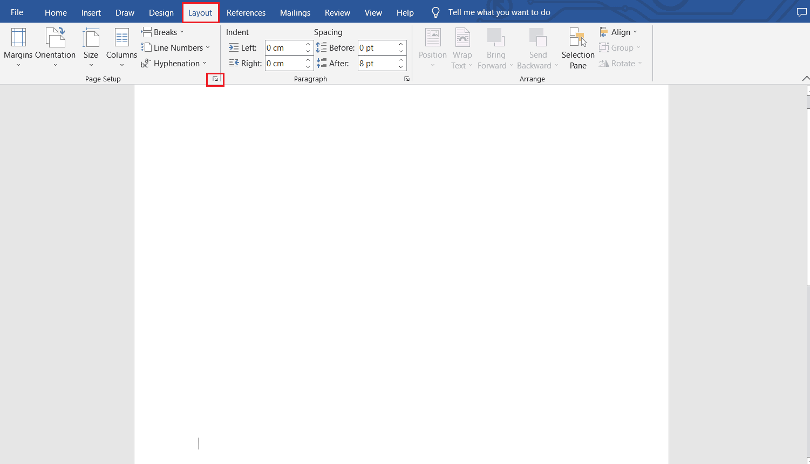
Task: Open the Line Numbers dropdown
Action: pos(176,47)
